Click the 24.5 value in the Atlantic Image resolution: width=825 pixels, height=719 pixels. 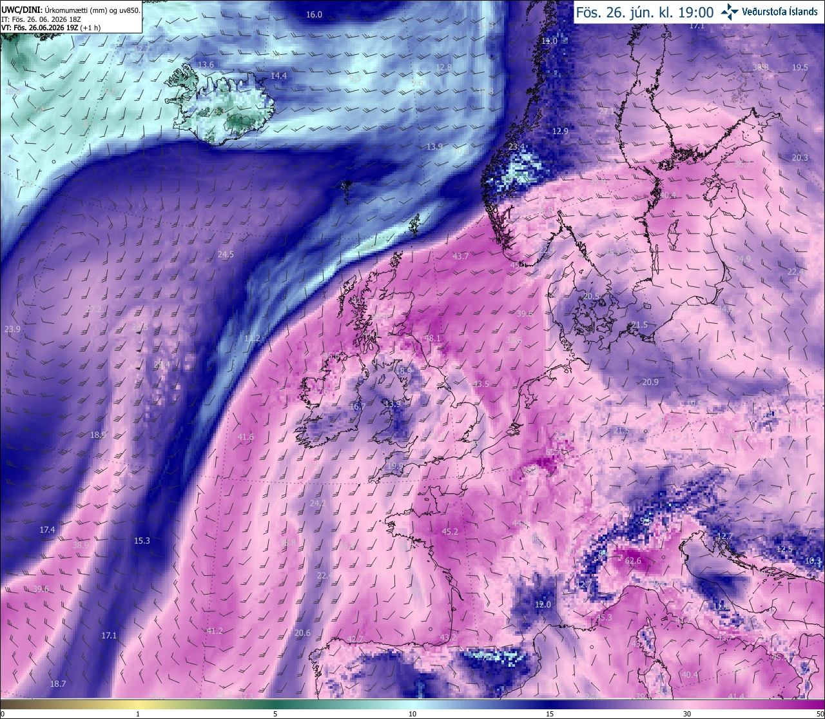pos(226,255)
